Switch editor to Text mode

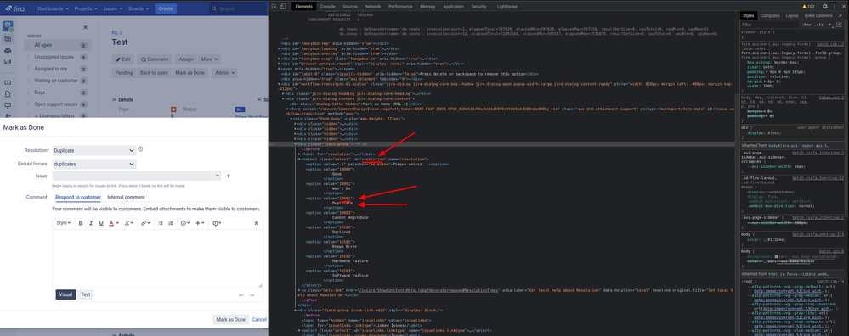click(x=86, y=294)
